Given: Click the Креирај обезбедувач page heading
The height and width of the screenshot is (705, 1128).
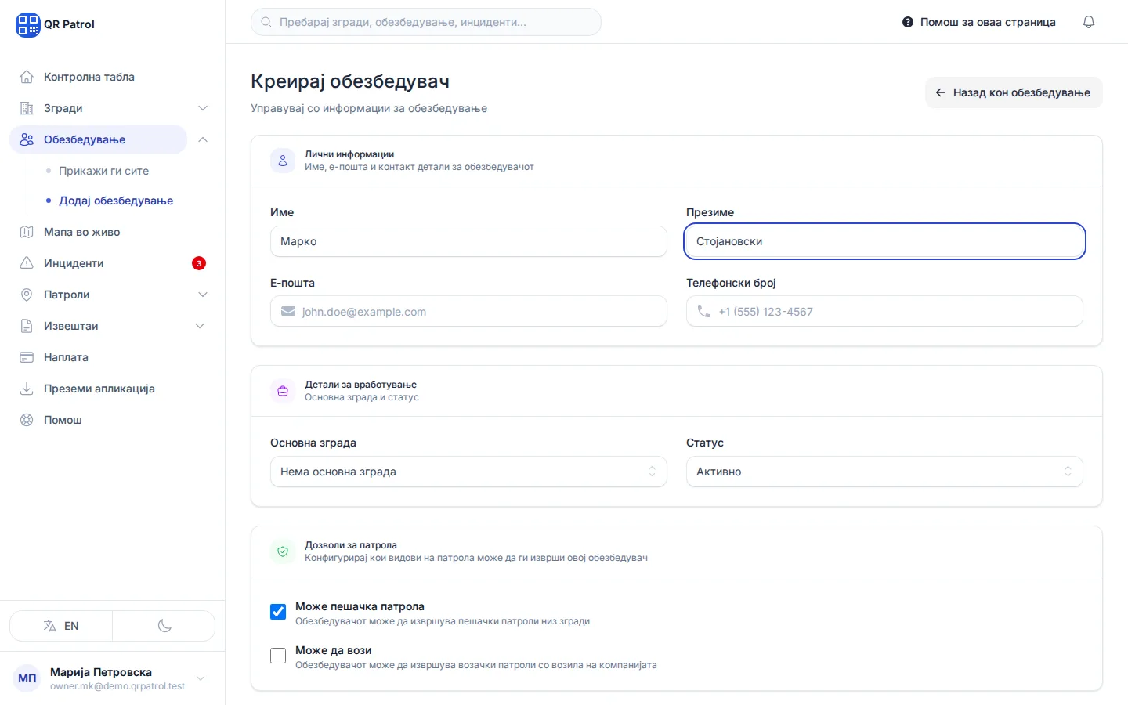Looking at the screenshot, I should (350, 81).
